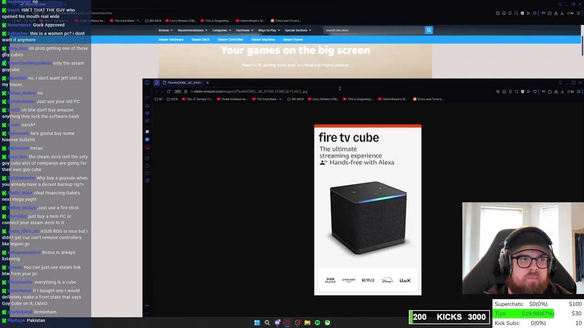This screenshot has height=328, width=584.
Task: Expand Ways to Play menu on Steam
Action: tap(269, 30)
